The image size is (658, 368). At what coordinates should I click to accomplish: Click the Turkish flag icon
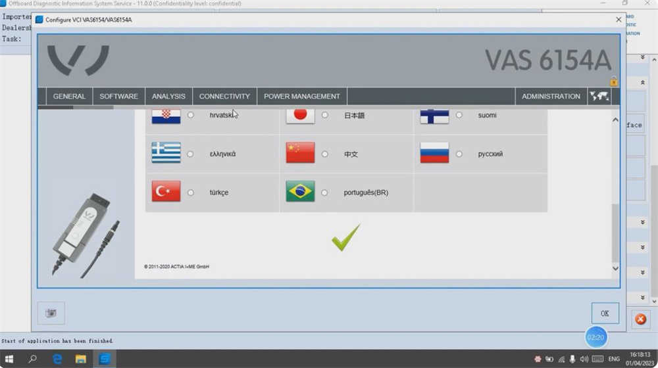click(x=166, y=191)
